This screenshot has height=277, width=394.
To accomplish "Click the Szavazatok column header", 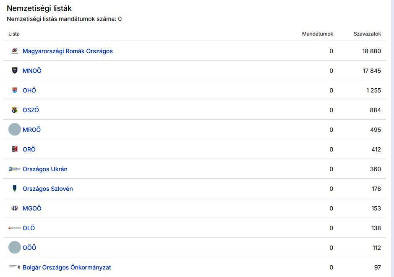I will 367,34.
